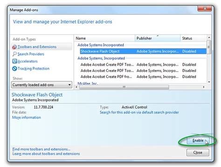
Task: Close the Manage Add-ons window with X
Action: coord(205,9)
